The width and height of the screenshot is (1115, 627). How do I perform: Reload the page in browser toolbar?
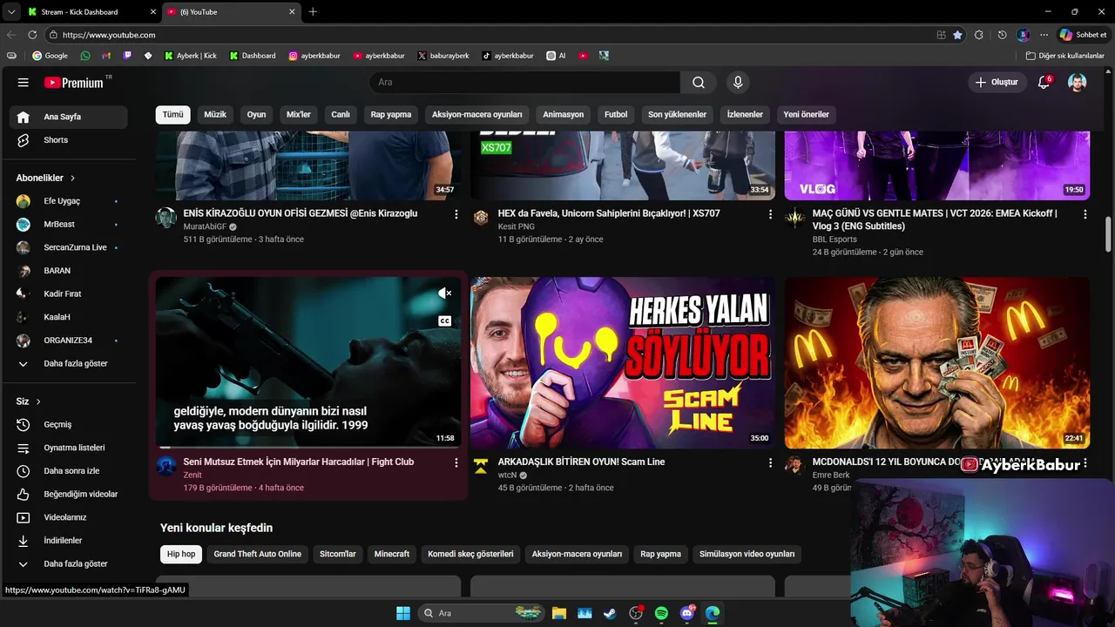pos(32,35)
